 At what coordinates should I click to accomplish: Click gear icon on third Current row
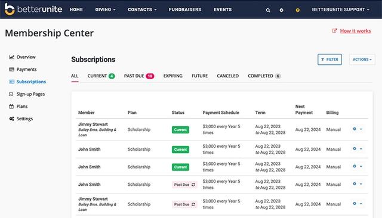pyautogui.click(x=355, y=166)
